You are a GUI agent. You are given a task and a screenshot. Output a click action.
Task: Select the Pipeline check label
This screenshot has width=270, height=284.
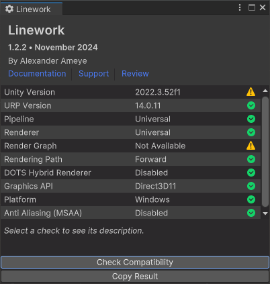(19, 119)
